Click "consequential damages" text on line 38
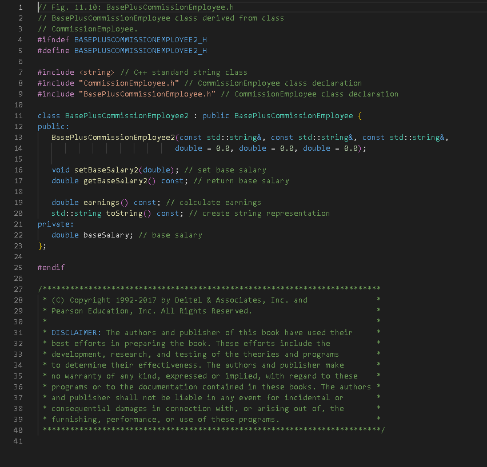Screen dimensions: 487x467 coord(99,409)
